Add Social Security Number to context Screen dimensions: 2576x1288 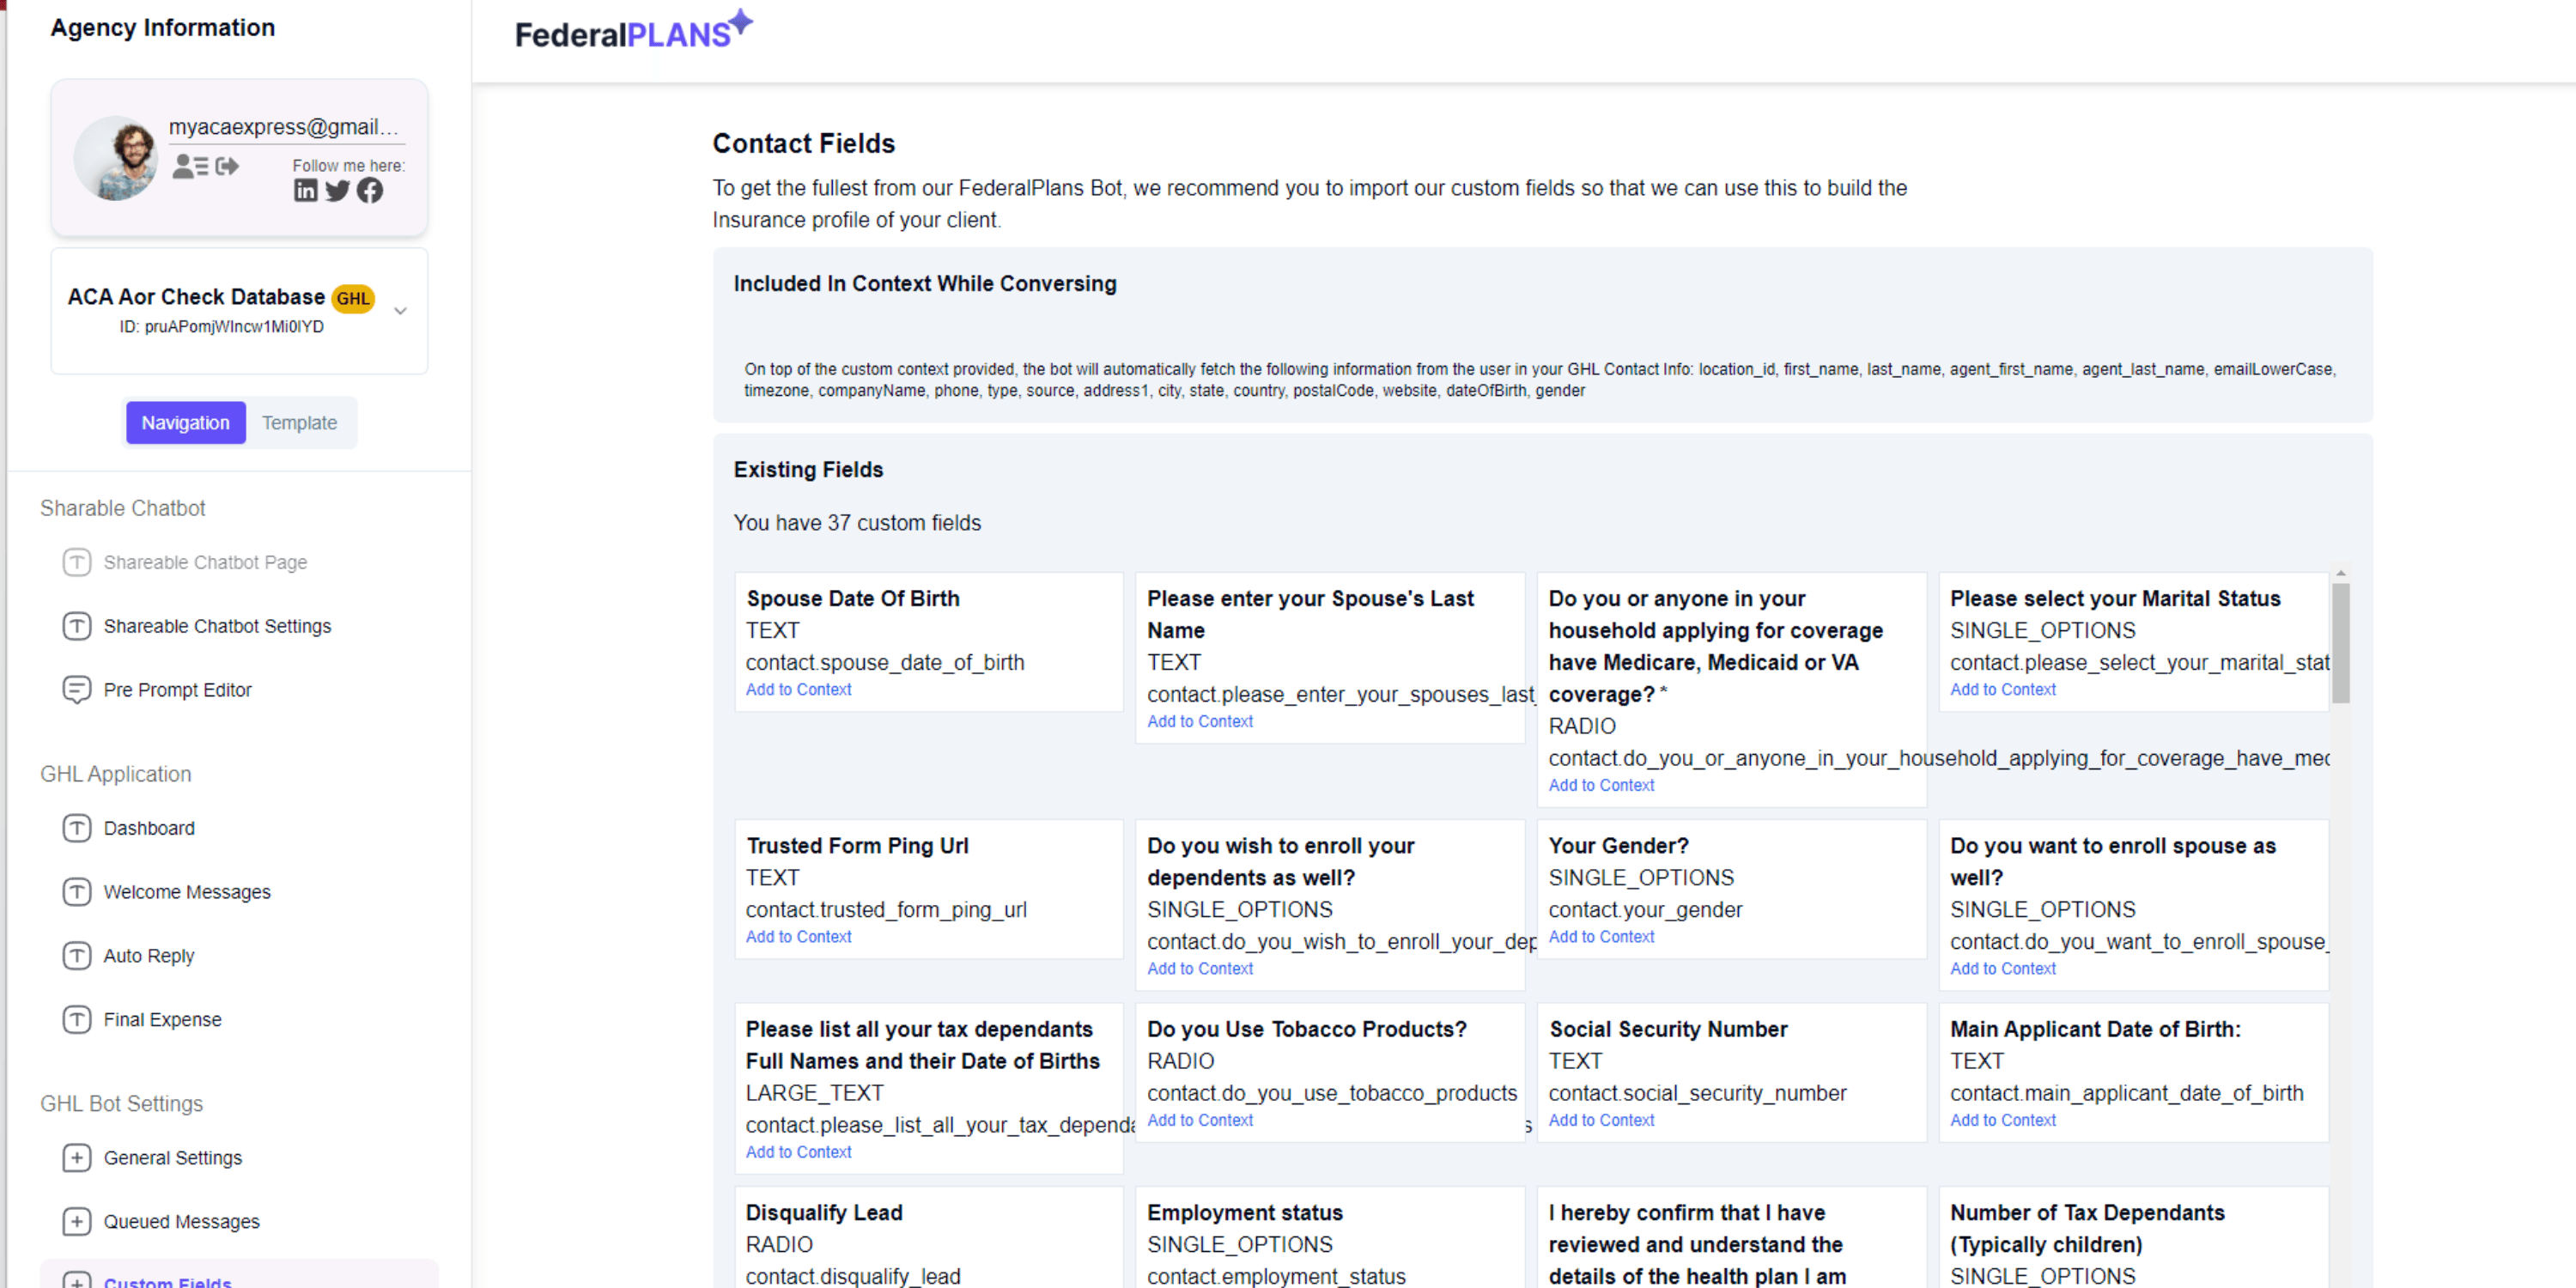click(x=1601, y=1120)
